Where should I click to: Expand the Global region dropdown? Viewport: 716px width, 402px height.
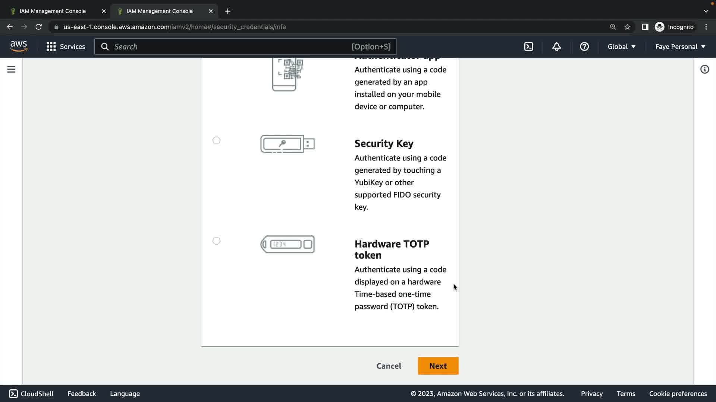[x=622, y=47]
